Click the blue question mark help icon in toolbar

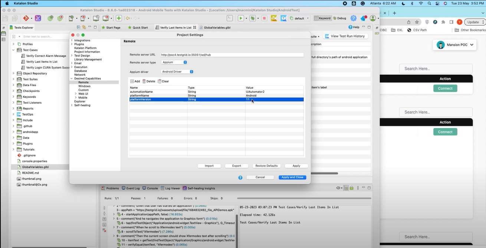(x=353, y=18)
